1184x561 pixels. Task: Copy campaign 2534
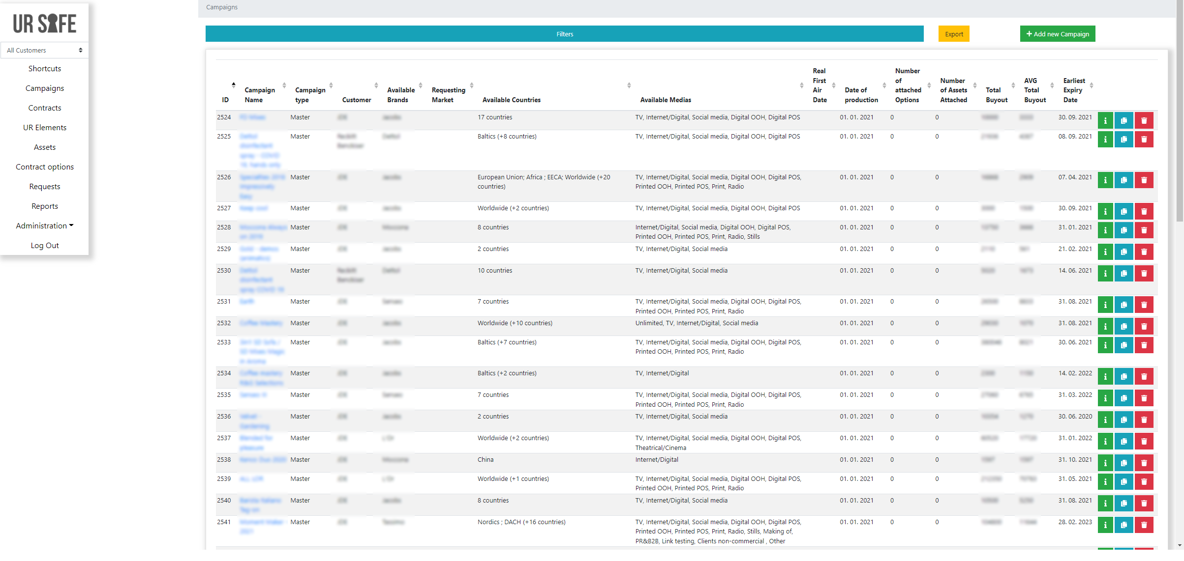(x=1123, y=376)
